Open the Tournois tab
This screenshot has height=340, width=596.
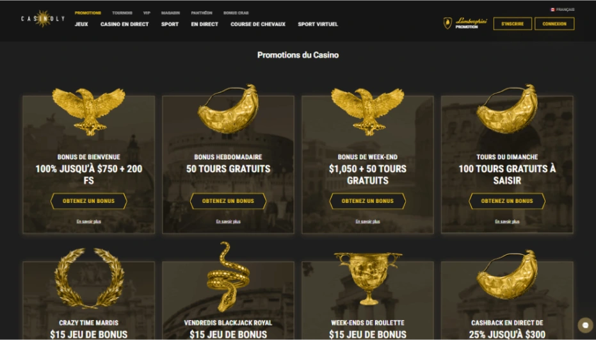coord(122,13)
